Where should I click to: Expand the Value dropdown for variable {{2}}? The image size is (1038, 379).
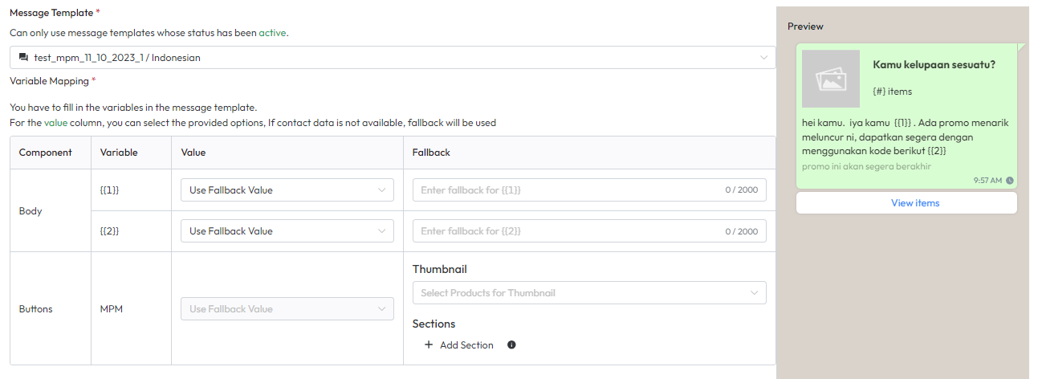tap(287, 231)
